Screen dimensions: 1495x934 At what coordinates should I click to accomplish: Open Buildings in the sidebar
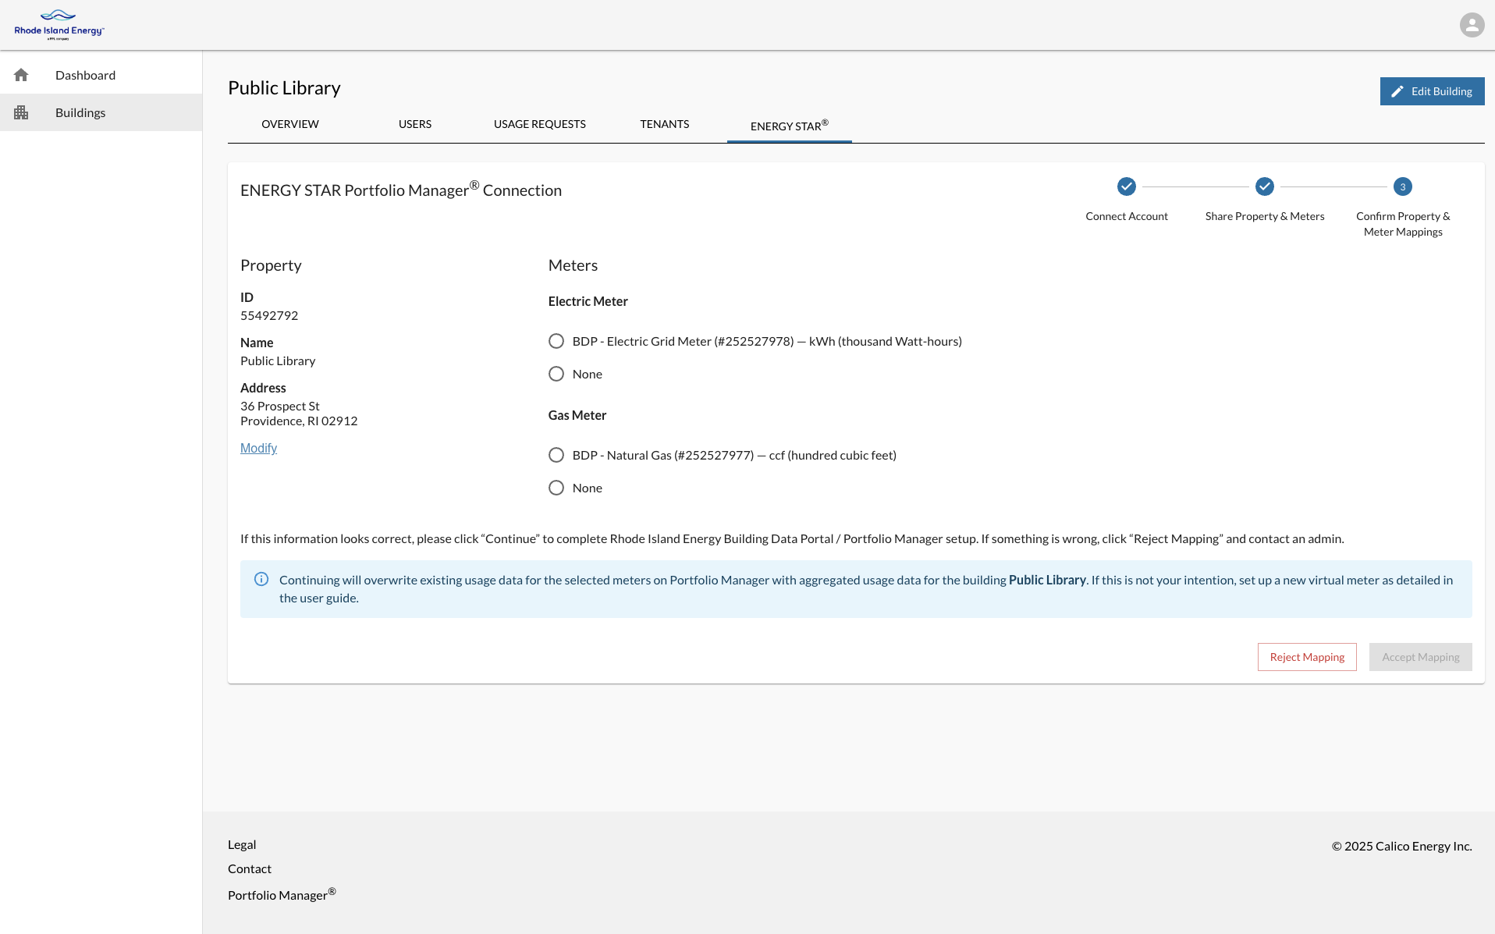101,112
